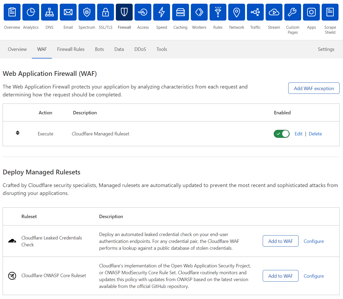Select the Firewall shield icon

[x=124, y=12]
